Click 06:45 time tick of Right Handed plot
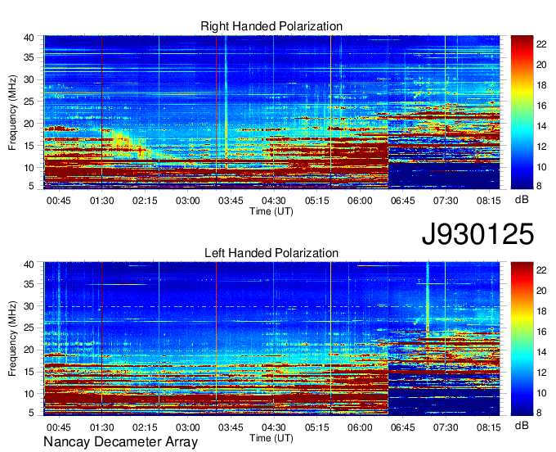 point(403,201)
